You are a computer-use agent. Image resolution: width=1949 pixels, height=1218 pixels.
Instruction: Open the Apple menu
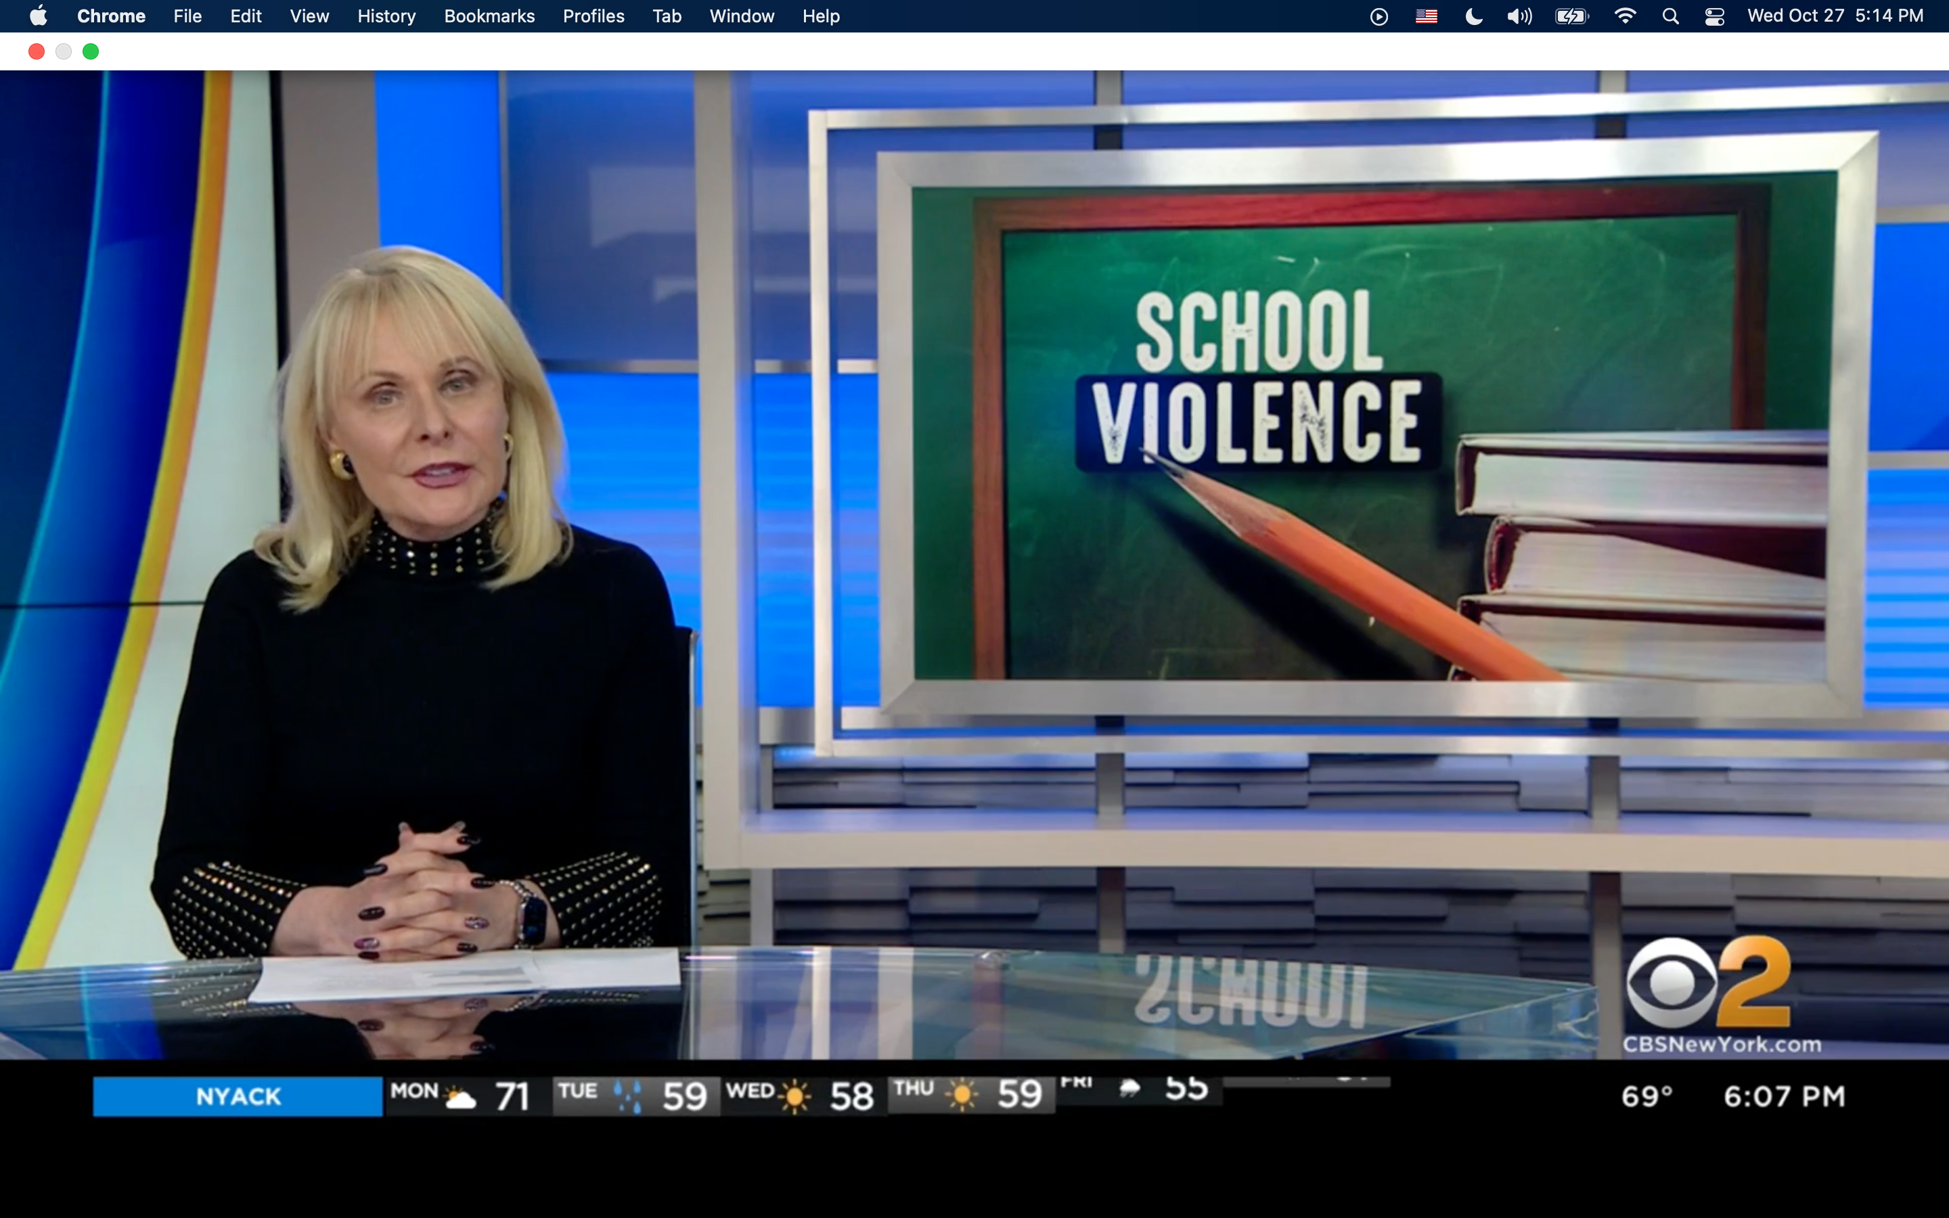click(38, 16)
